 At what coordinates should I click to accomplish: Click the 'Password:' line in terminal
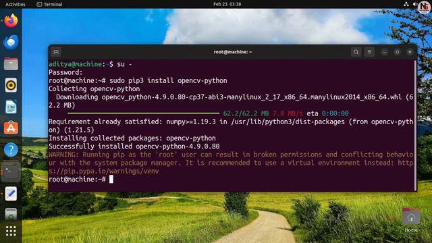click(65, 72)
